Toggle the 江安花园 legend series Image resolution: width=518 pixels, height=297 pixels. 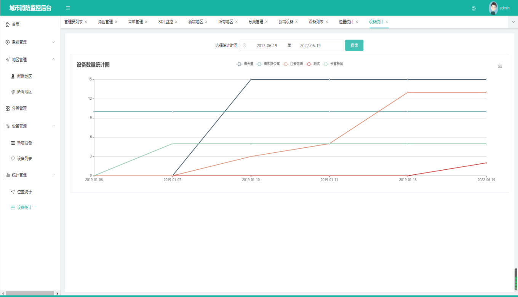pyautogui.click(x=293, y=64)
